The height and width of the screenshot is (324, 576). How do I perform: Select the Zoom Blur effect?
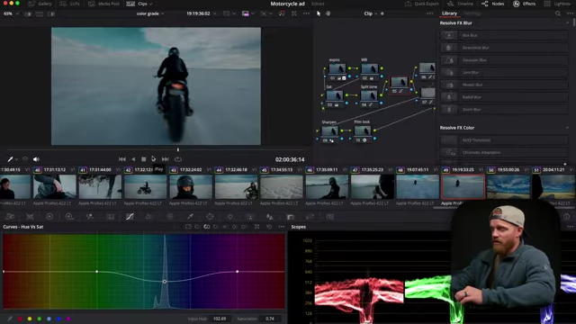click(x=504, y=110)
